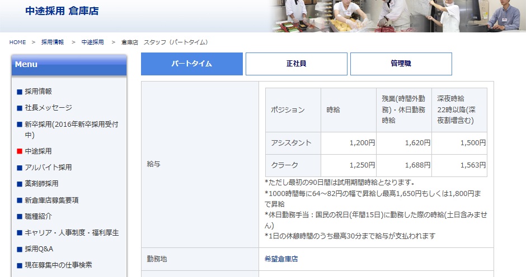The width and height of the screenshot is (526, 277).
Task: Click the 90日間 trial period note
Action: point(340,183)
